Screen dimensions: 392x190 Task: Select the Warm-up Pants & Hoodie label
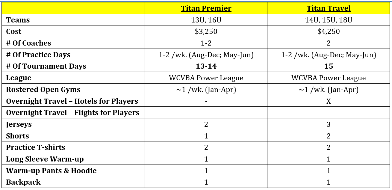[x=52, y=171]
